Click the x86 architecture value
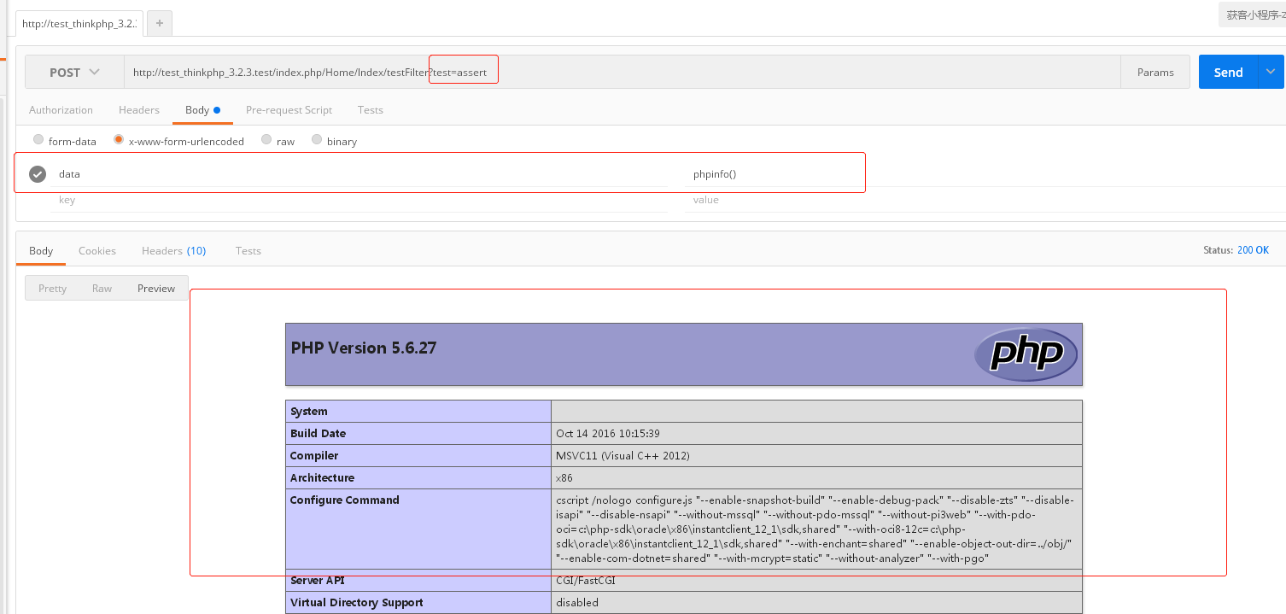This screenshot has height=614, width=1286. tap(564, 478)
